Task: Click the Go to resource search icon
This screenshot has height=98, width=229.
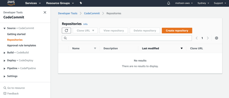Action: (5, 88)
